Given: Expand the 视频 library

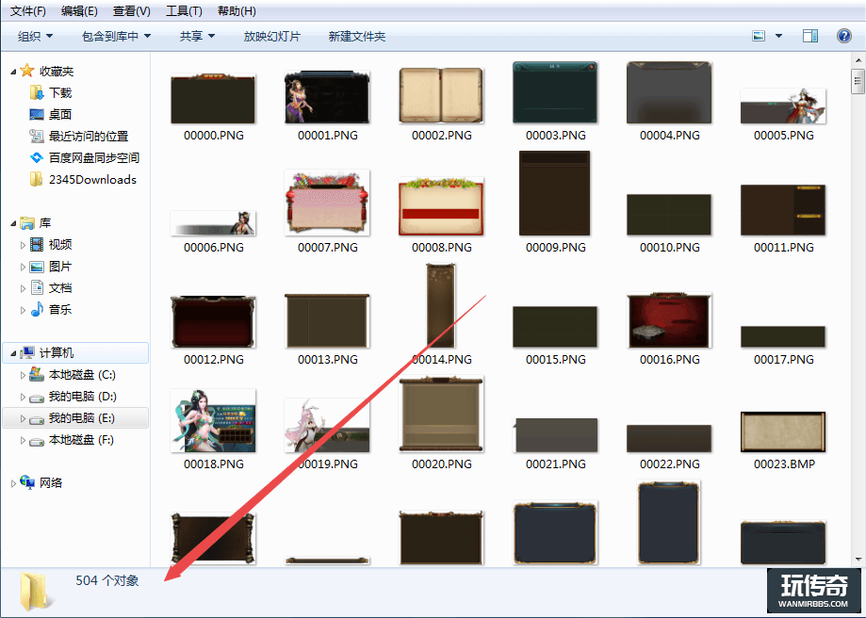Looking at the screenshot, I should pyautogui.click(x=23, y=245).
